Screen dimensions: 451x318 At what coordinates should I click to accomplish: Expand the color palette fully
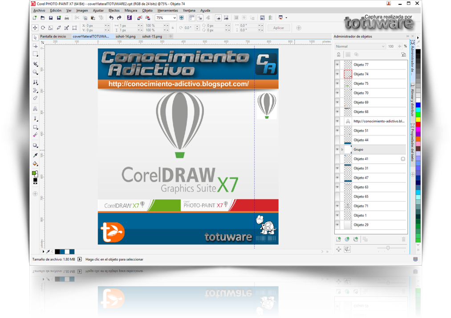[x=418, y=250]
